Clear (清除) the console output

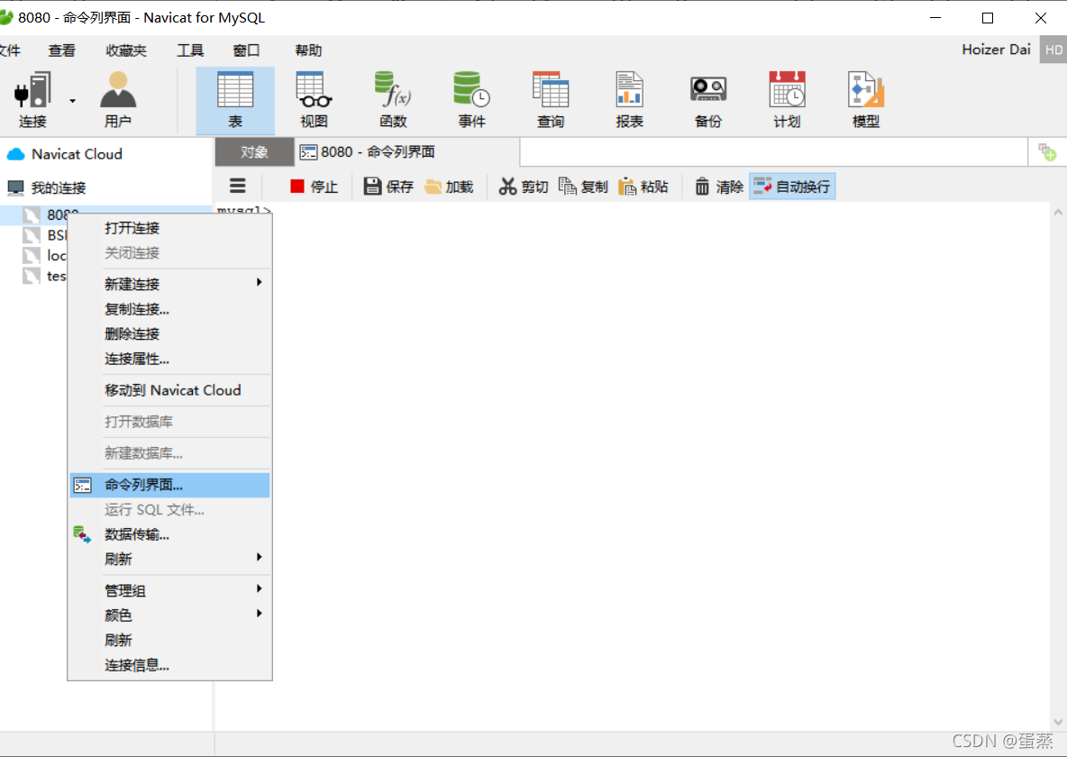[x=719, y=187]
